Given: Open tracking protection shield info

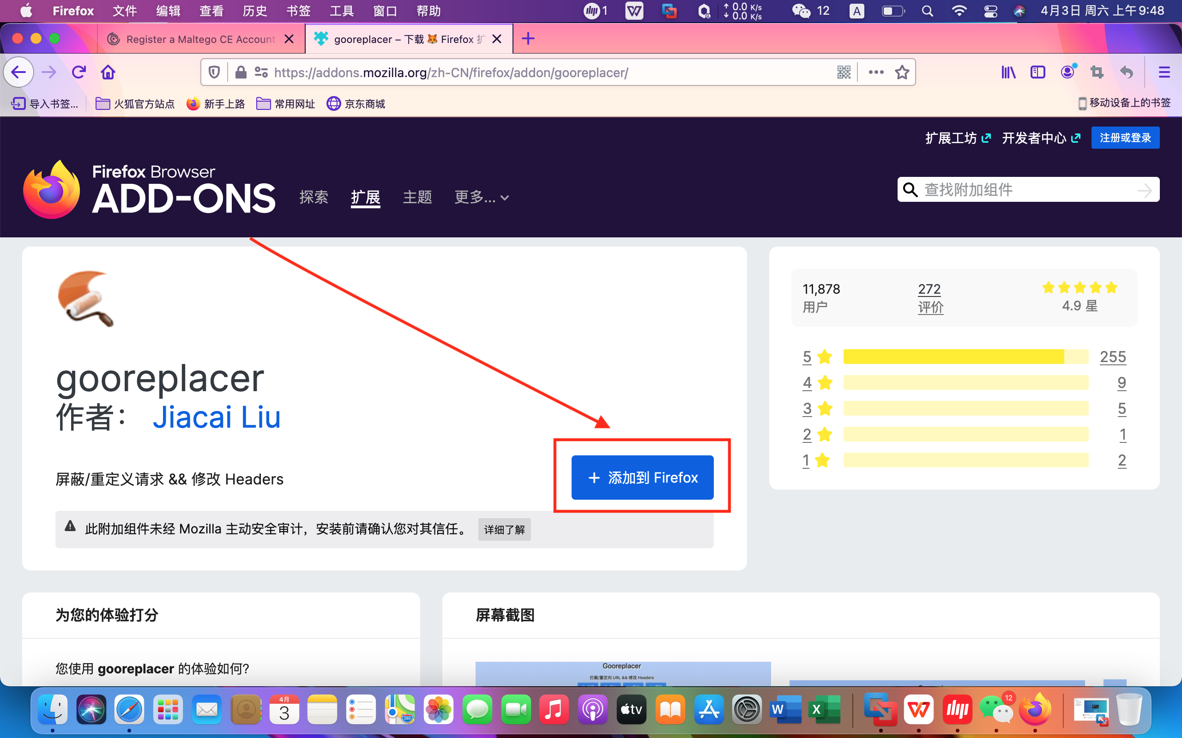Looking at the screenshot, I should pos(214,72).
